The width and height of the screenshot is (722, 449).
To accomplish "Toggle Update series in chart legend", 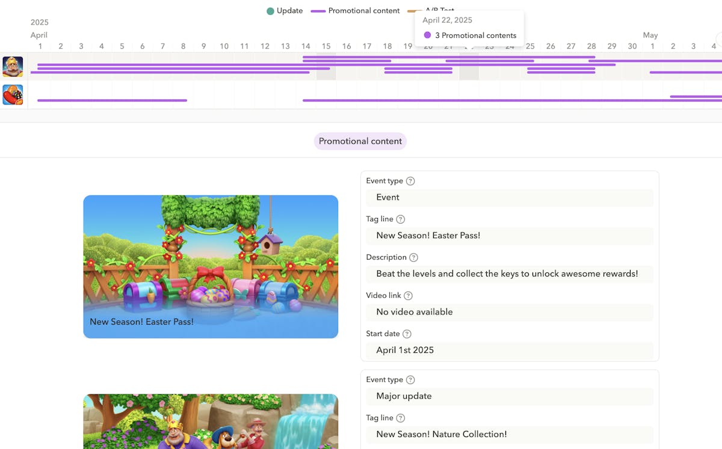I will pos(285,11).
